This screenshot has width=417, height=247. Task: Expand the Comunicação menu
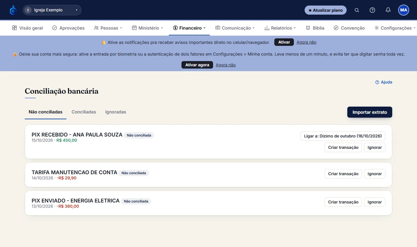[x=235, y=28]
